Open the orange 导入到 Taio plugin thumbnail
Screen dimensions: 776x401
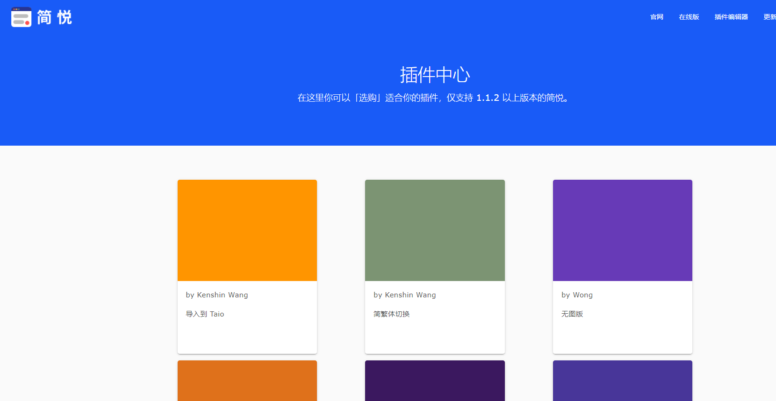tap(247, 230)
